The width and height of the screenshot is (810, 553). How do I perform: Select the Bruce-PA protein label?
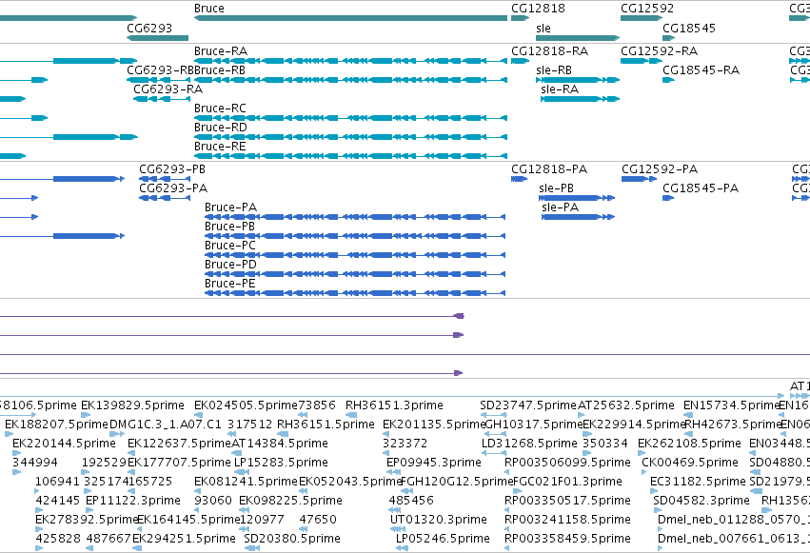point(230,207)
